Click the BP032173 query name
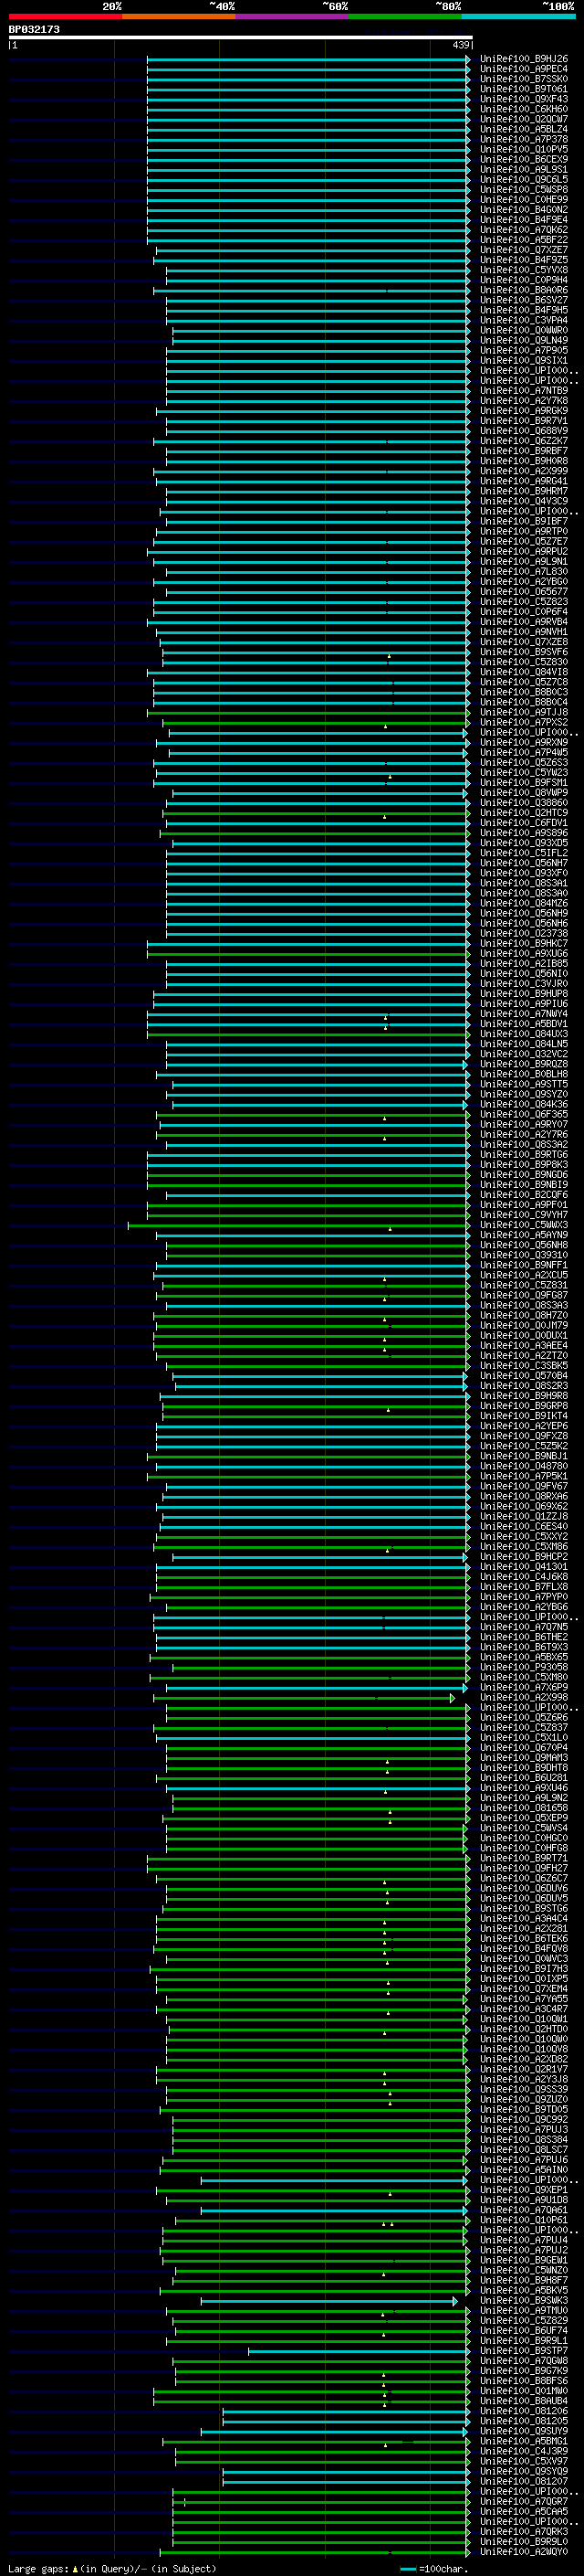Image resolution: width=584 pixels, height=2576 pixels. [34, 29]
